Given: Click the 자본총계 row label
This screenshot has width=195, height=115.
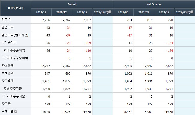Looking at the screenshot, I should [x=8, y=81].
